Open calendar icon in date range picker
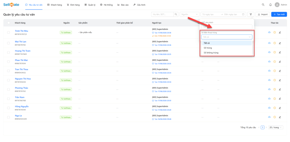 (243, 14)
